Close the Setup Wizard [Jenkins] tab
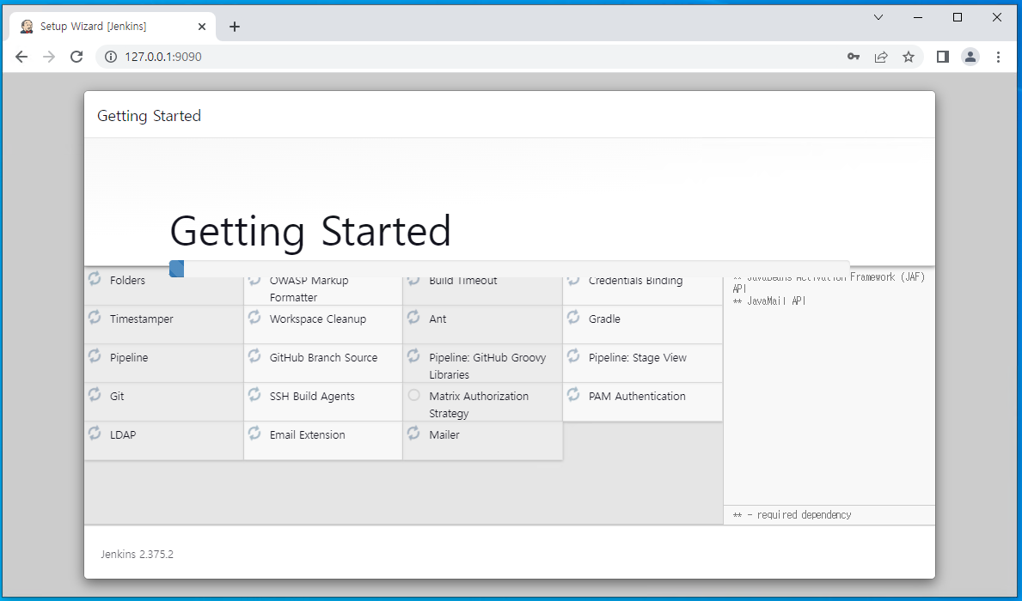1022x601 pixels. tap(201, 27)
